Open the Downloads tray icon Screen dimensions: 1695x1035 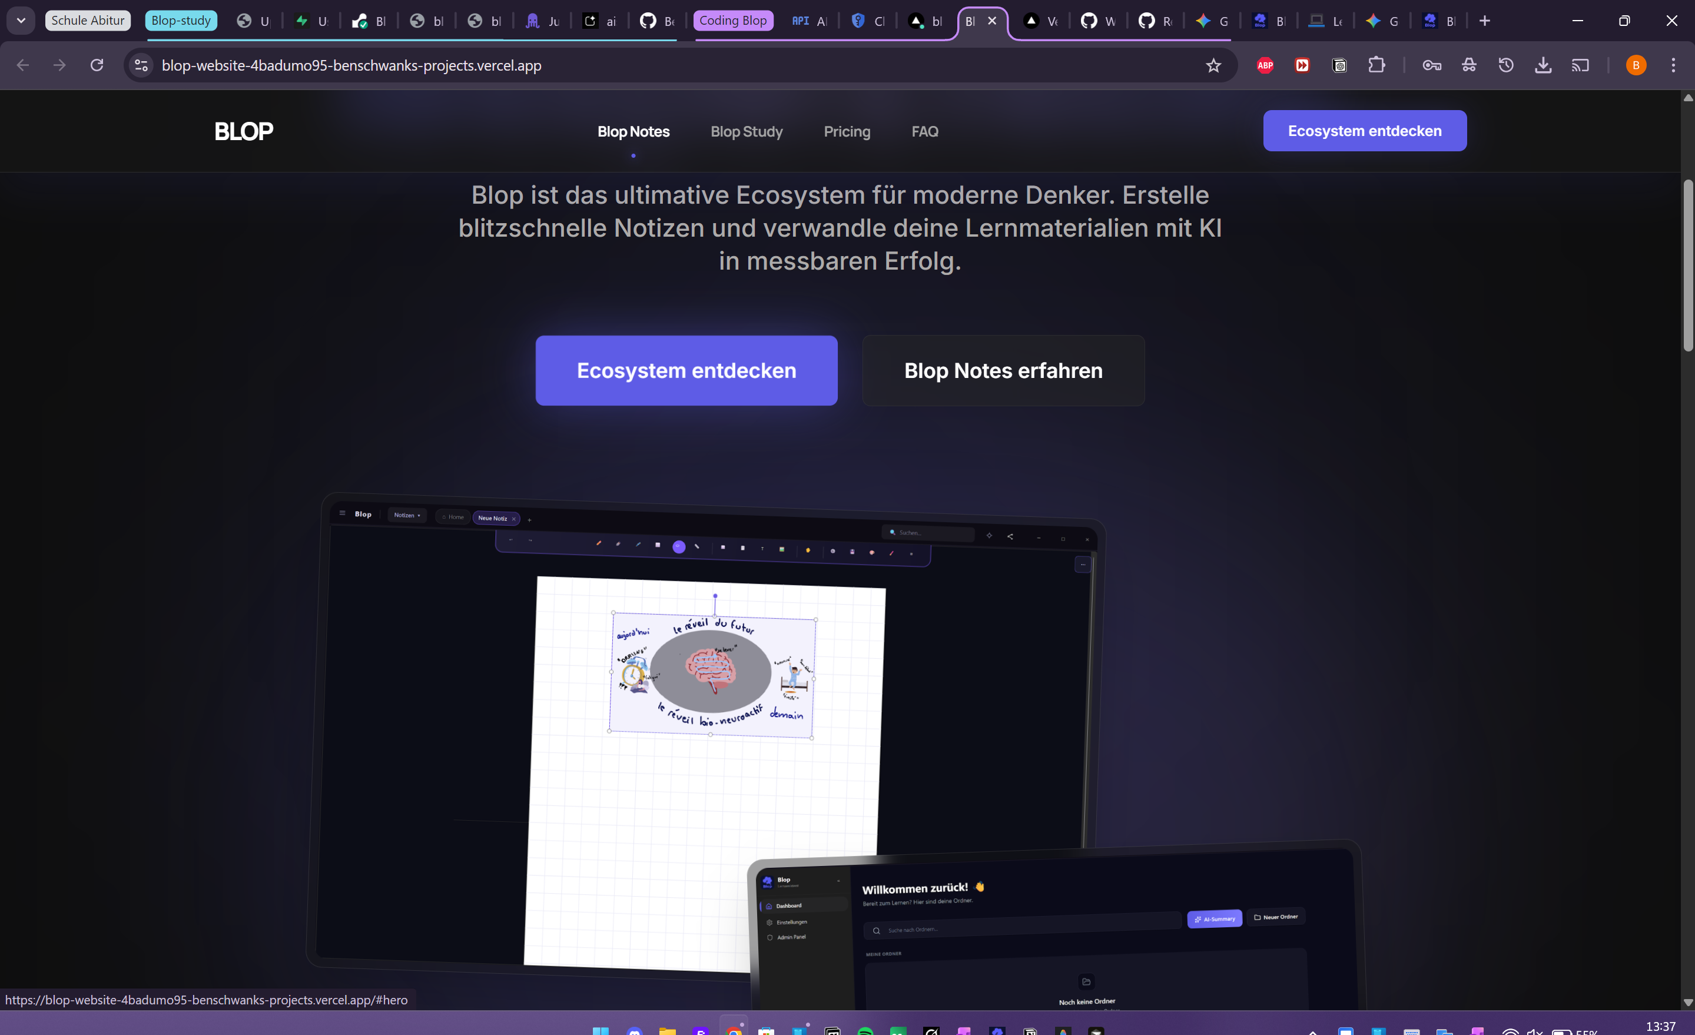pyautogui.click(x=1543, y=65)
